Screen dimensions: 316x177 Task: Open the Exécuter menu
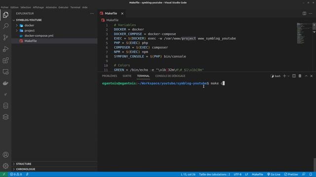click(x=64, y=7)
